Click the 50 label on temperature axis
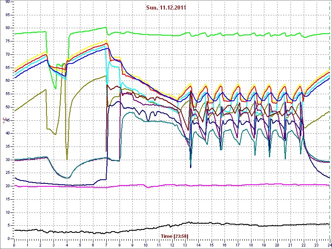The image size is (332, 249). point(7,107)
